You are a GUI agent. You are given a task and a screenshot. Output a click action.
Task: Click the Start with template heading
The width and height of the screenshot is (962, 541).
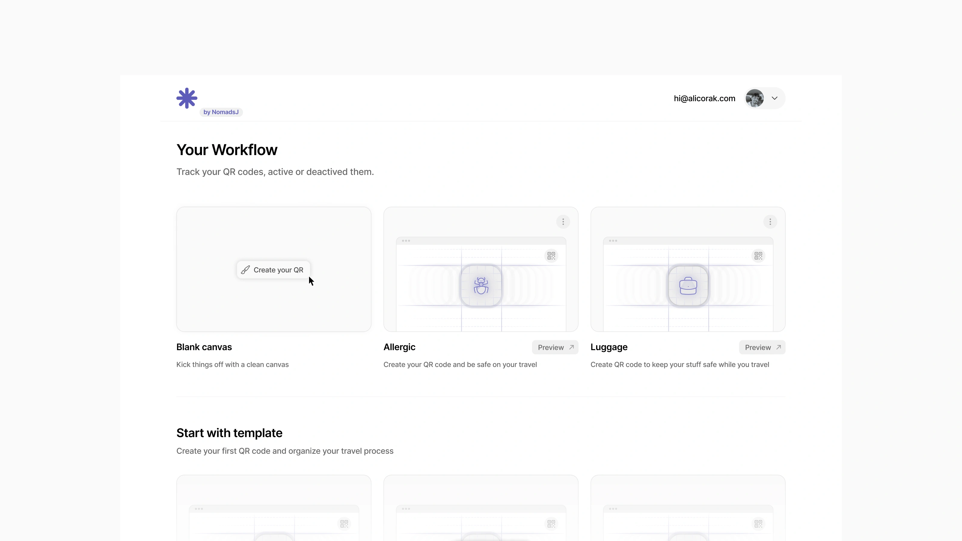[229, 433]
